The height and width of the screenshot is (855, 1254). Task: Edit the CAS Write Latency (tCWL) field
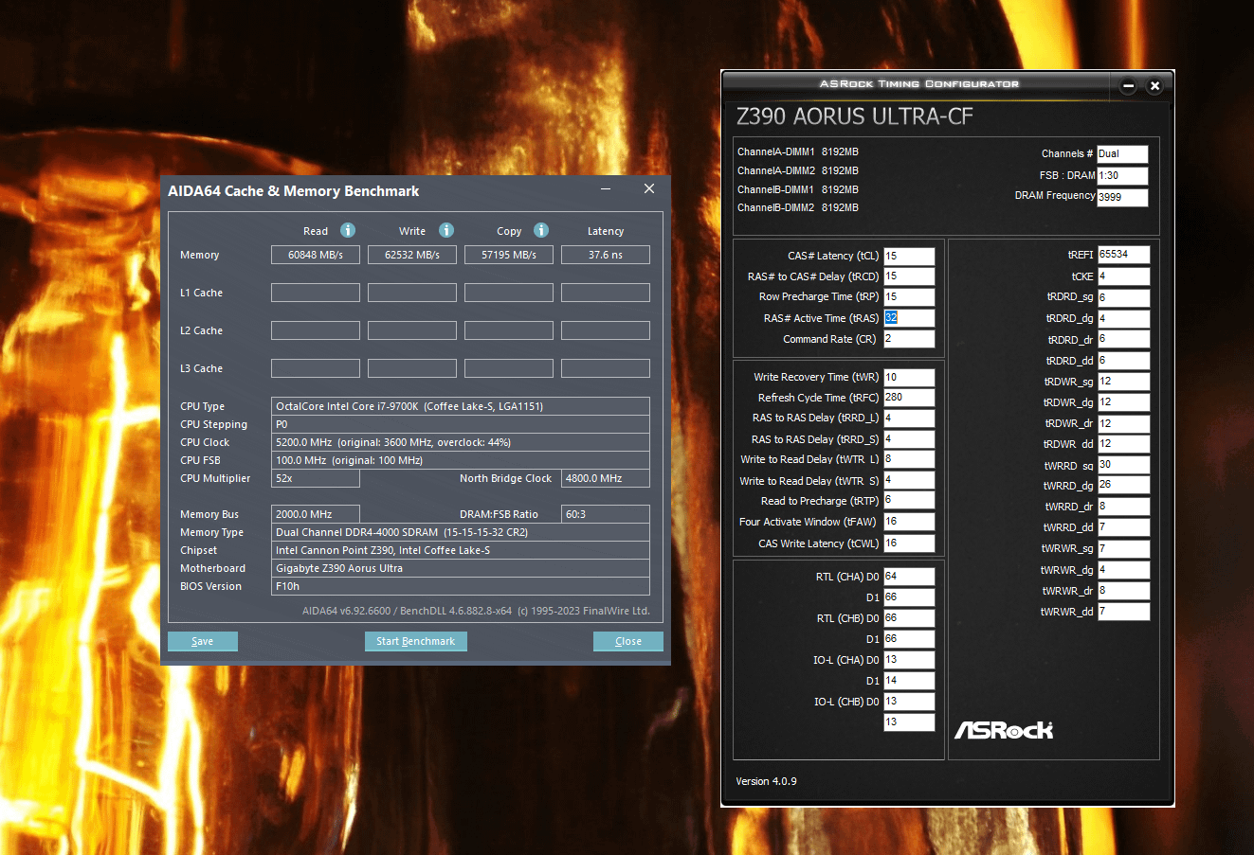[909, 543]
